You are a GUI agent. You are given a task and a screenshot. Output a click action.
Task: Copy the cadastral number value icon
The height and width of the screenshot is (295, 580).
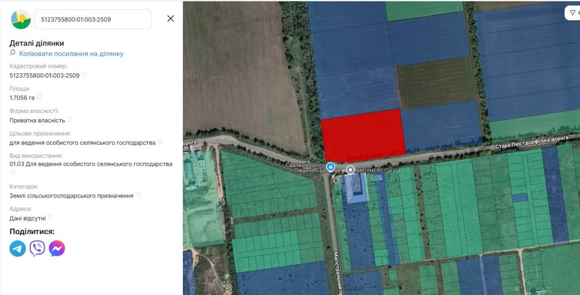(84, 74)
